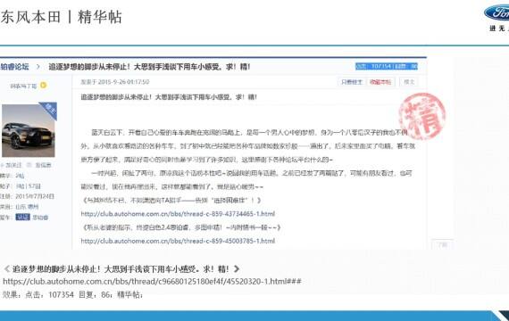Click the paragraph starting 蓝天白云下

[x=248, y=146]
